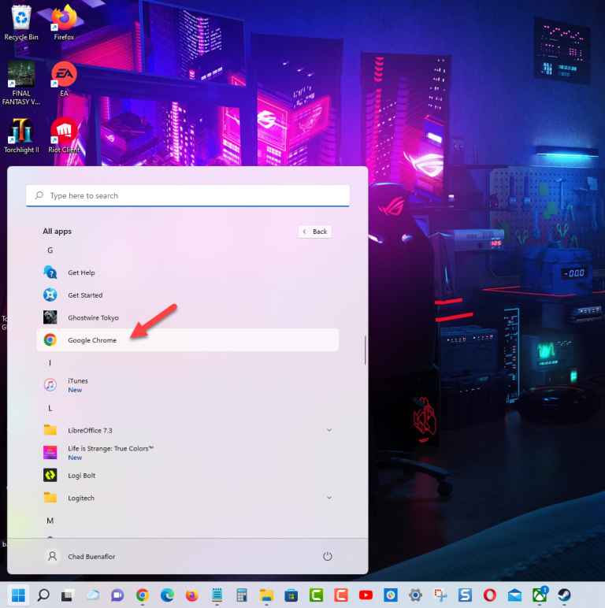Open Xbox app with notification badge
This screenshot has width=605, height=608.
point(540,595)
